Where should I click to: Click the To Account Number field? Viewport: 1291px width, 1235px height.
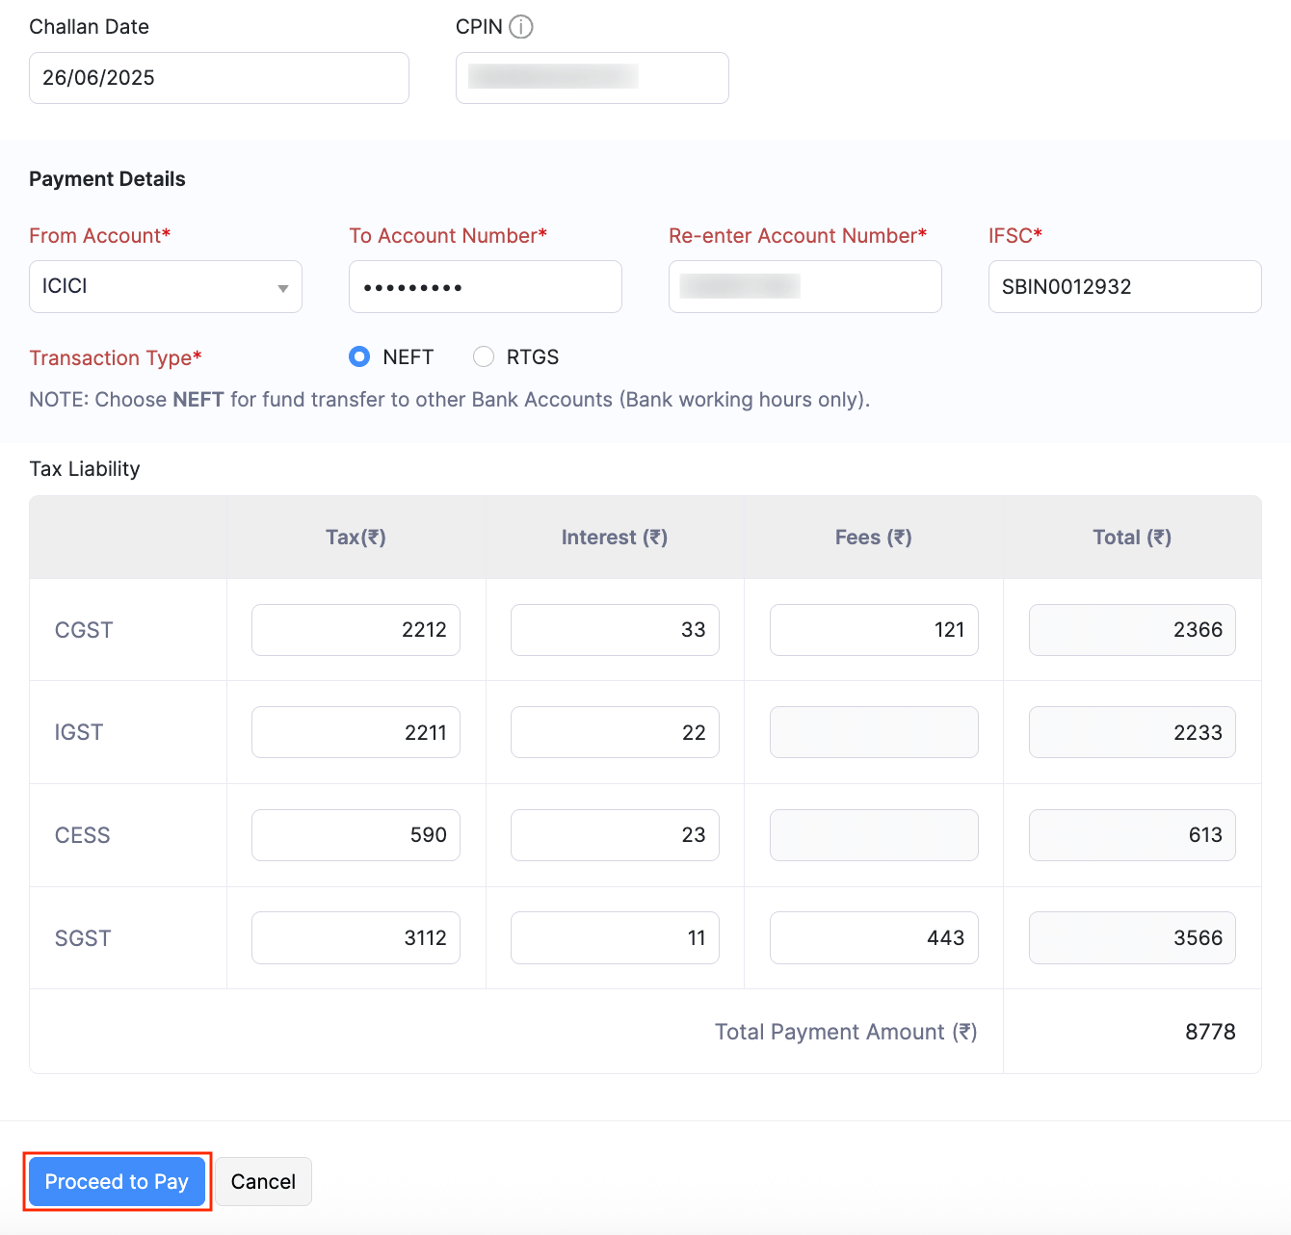[485, 286]
